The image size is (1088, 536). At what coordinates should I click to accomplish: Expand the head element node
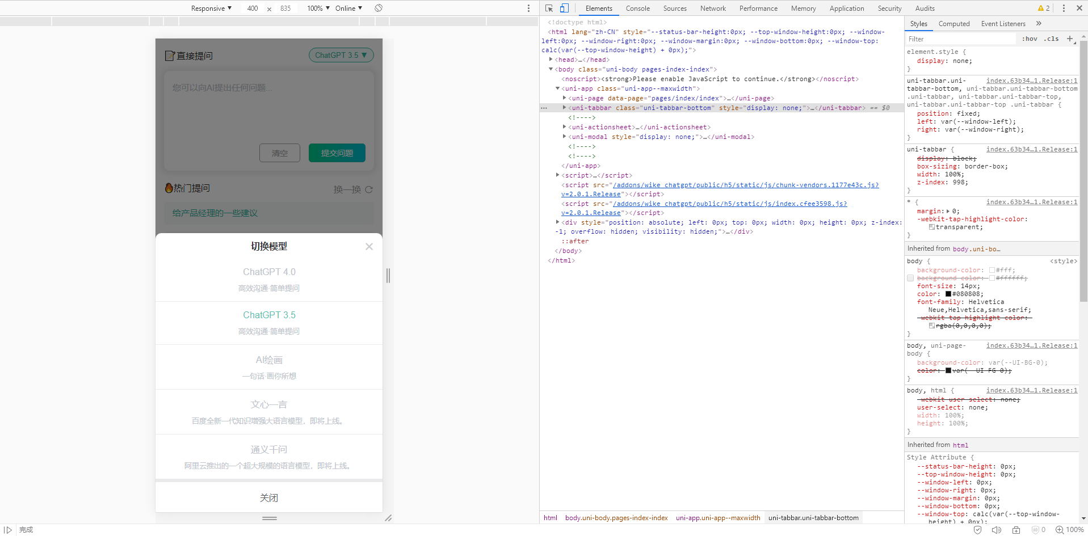click(x=551, y=60)
